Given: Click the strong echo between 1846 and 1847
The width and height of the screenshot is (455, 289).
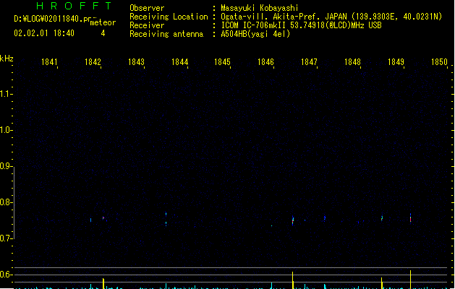Looking at the screenshot, I should [x=293, y=220].
